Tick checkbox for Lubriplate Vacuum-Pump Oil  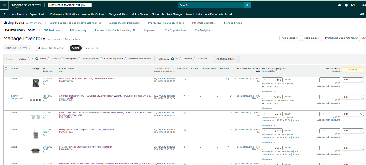6,130
